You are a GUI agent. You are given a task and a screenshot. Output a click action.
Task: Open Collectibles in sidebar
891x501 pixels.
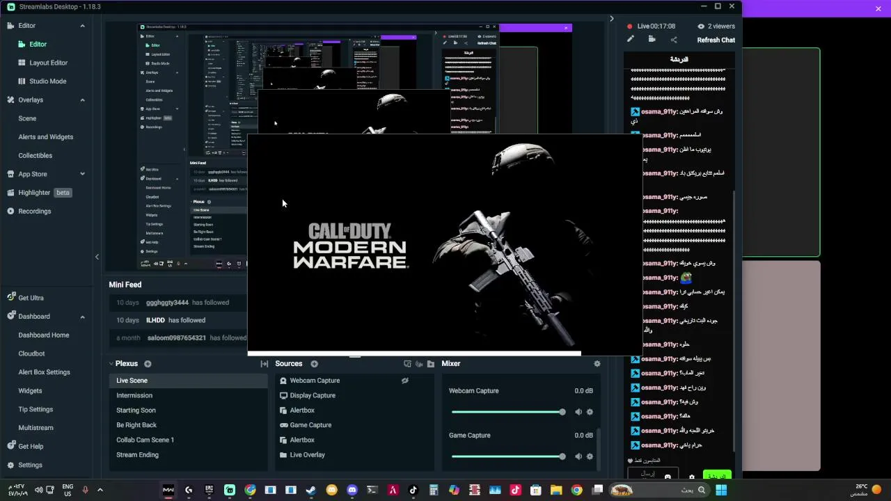point(36,156)
